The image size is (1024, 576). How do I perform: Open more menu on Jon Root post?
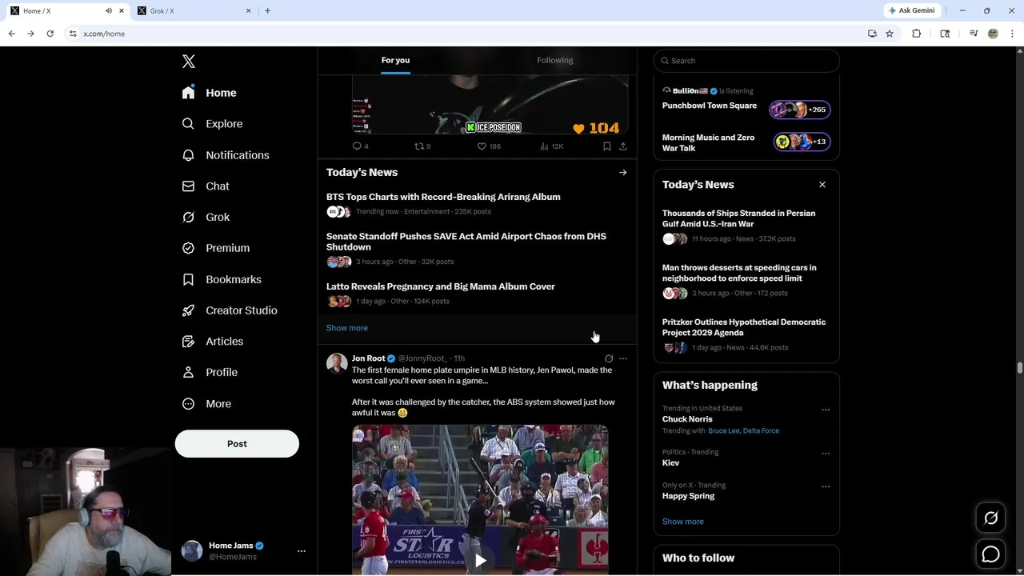(623, 358)
